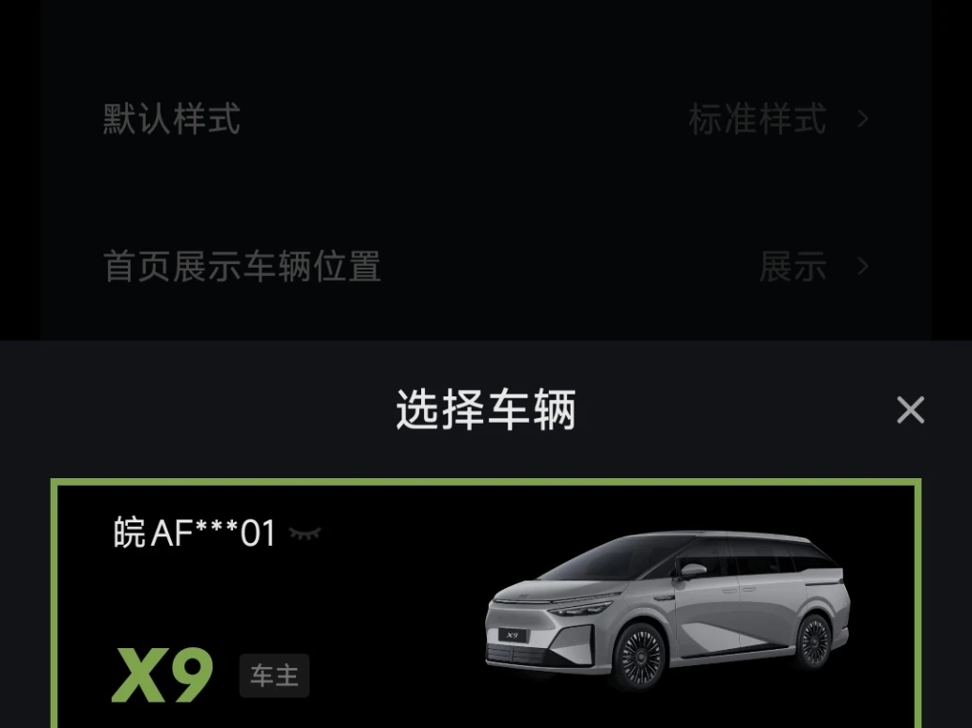Tap the 车主 owner badge

[274, 675]
